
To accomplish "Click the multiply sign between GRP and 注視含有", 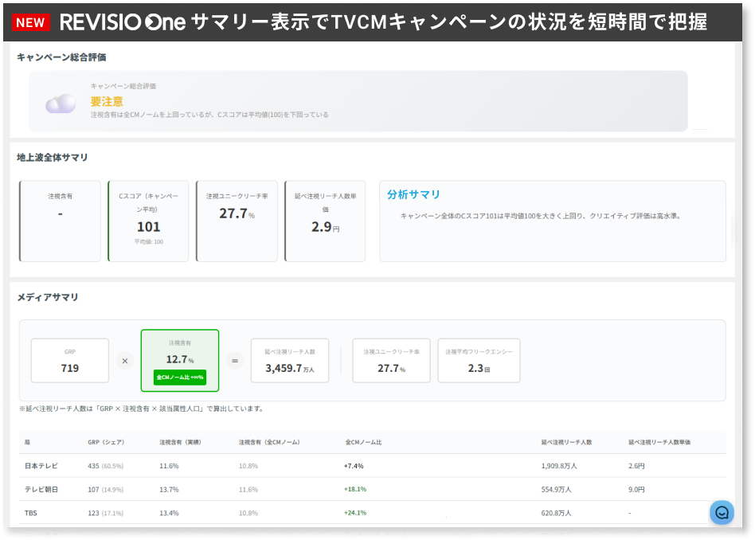I will 125,361.
